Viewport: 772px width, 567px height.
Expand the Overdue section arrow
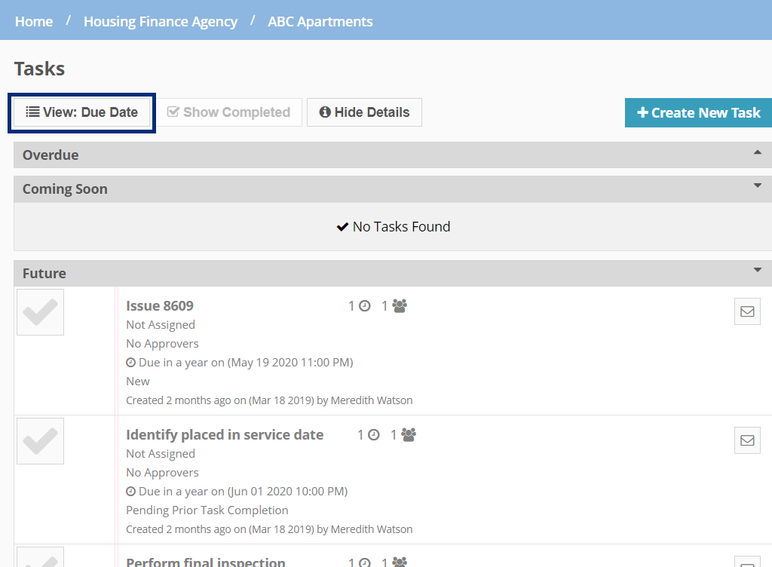[x=758, y=153]
